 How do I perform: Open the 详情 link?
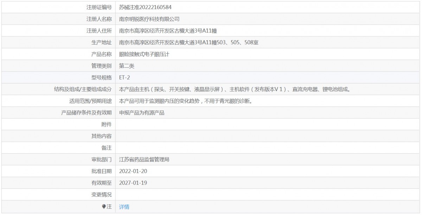coord(124,207)
